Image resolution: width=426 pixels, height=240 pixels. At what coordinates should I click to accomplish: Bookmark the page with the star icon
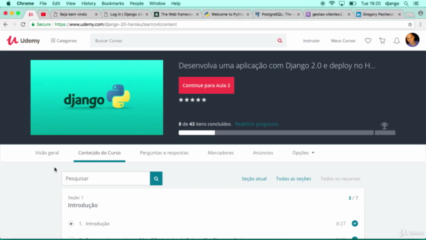point(410,25)
